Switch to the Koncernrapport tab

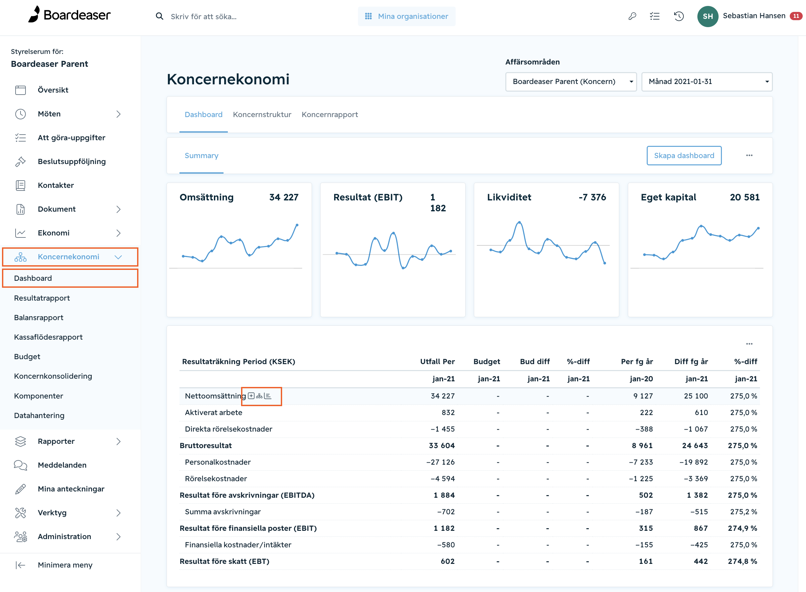pyautogui.click(x=329, y=115)
